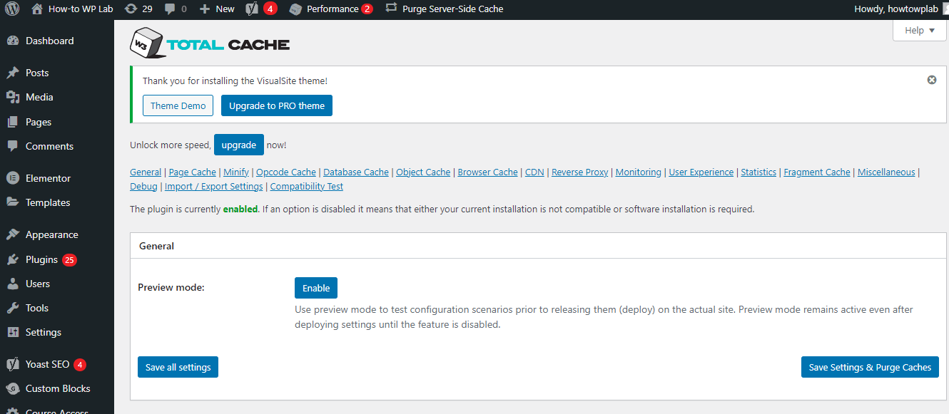Click the Settings sliders icon in the sidebar
949x414 pixels.
13,332
